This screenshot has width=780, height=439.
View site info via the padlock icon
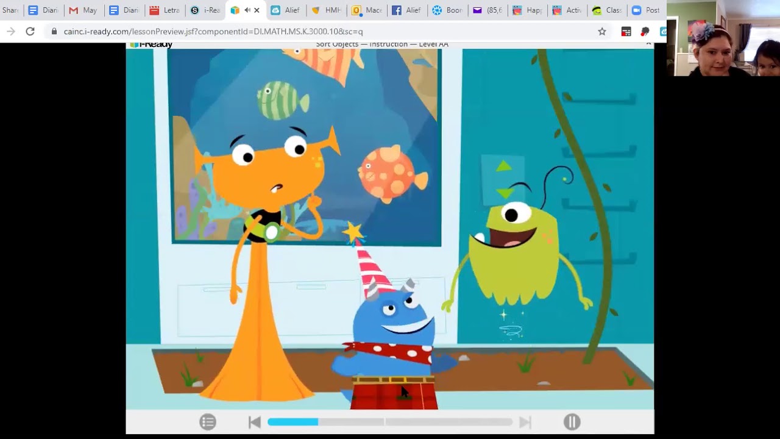(x=54, y=31)
